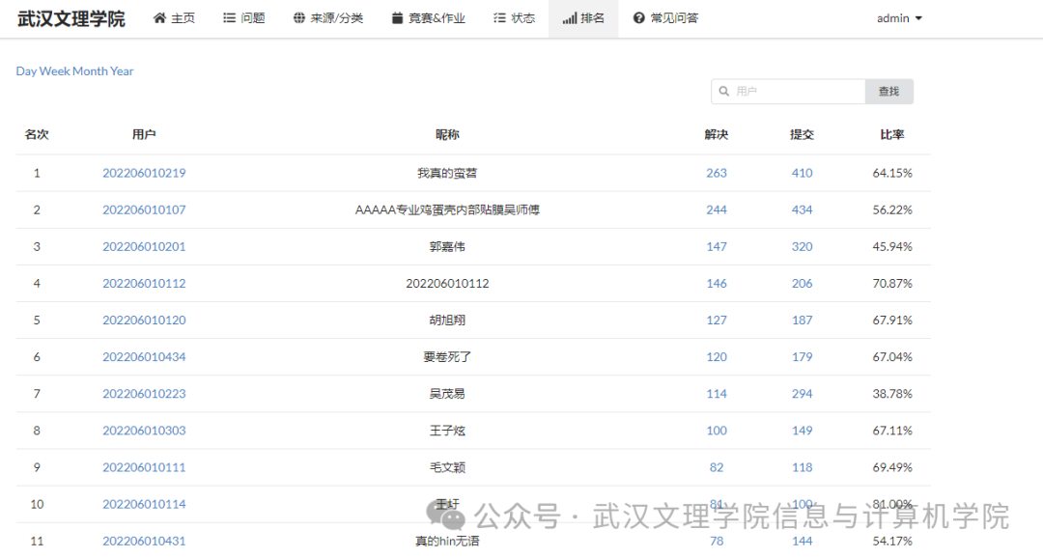Click the briefcase icon beside 竞赛&作业
The image size is (1043, 558).
[x=397, y=18]
